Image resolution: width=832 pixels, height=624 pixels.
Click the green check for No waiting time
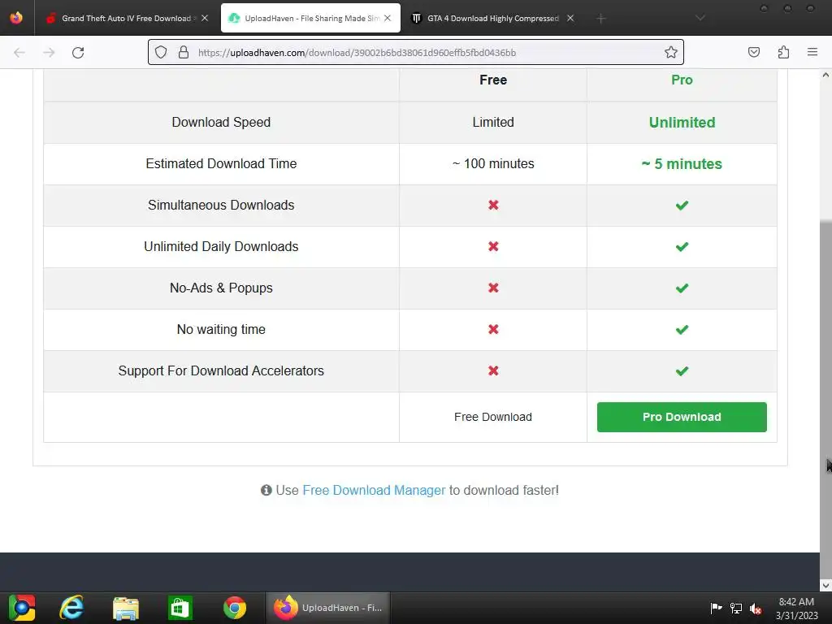682,329
